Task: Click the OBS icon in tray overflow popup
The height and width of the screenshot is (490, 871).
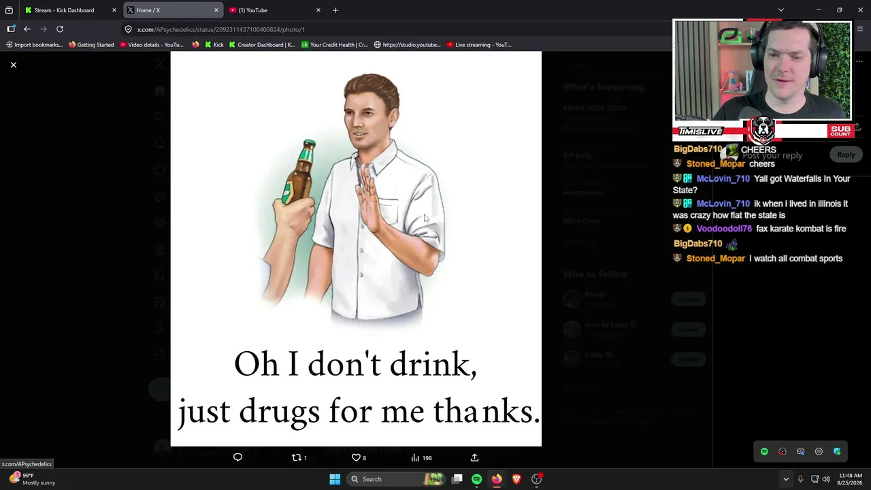Action: (x=783, y=451)
